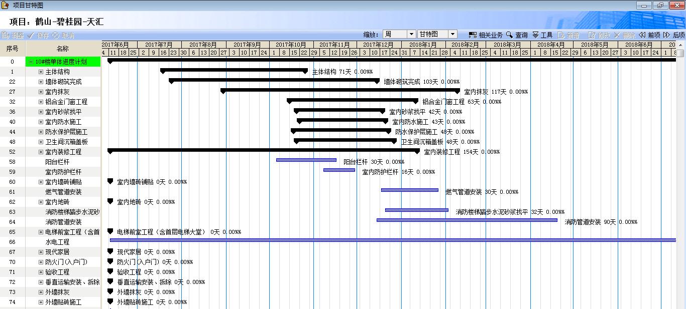The height and width of the screenshot is (309, 686).
Task: Click the 名称 column header
Action: [x=63, y=49]
